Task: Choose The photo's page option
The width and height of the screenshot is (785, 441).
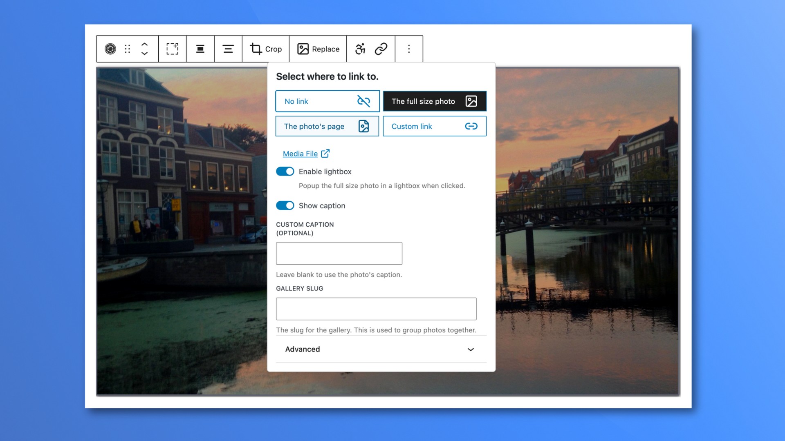Action: click(327, 127)
